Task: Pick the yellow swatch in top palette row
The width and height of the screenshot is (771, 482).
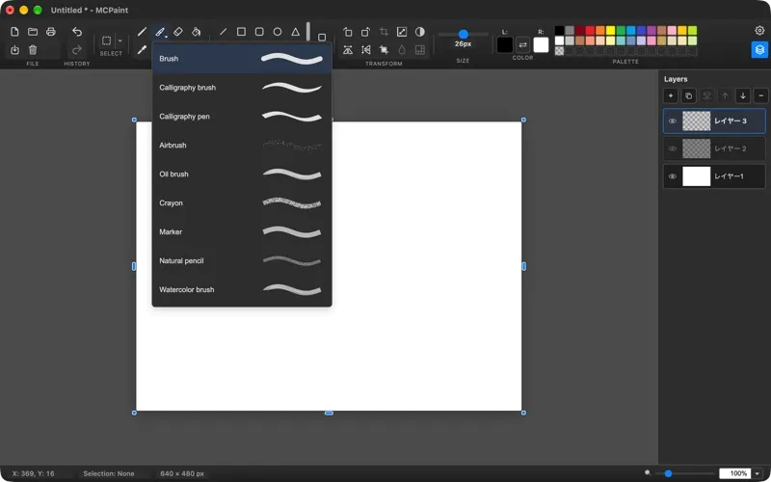Action: 610,31
